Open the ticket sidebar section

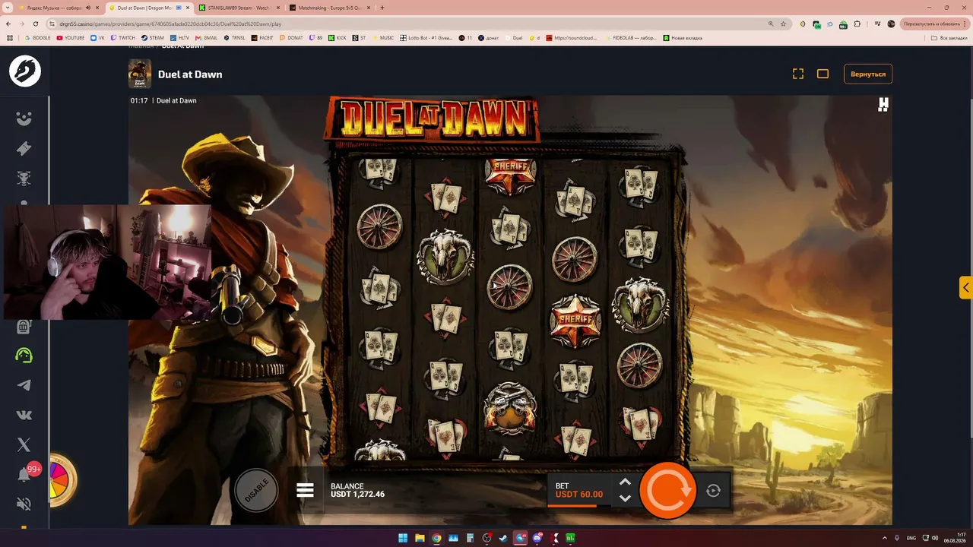pyautogui.click(x=24, y=148)
